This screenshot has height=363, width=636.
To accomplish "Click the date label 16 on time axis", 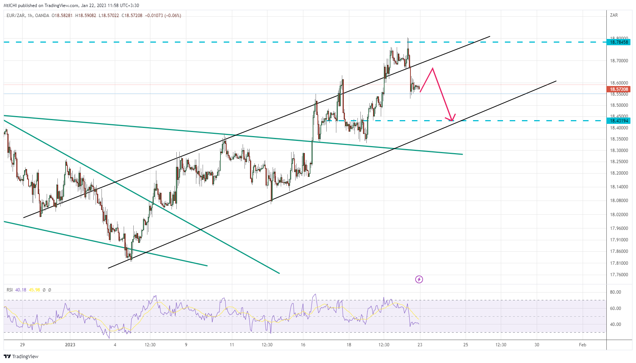I will [x=303, y=345].
